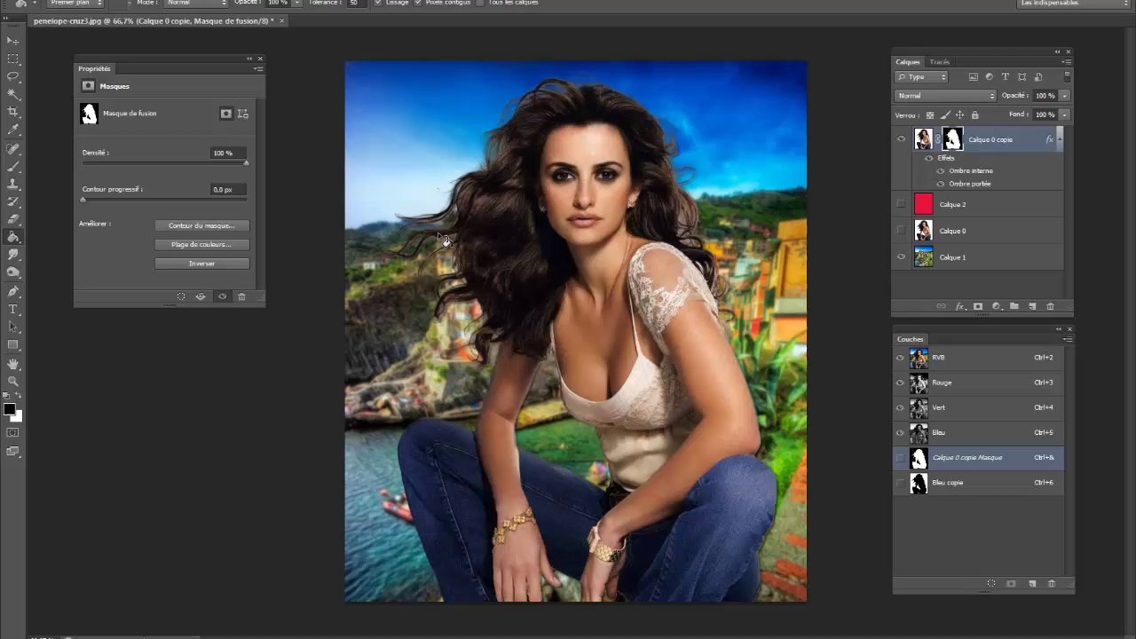Screen dimensions: 1136x639
Task: Toggle visibility of the Rouge channel
Action: point(900,383)
